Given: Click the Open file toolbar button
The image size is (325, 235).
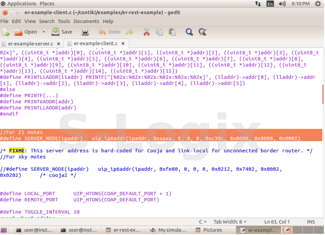Looking at the screenshot, I should pos(25,32).
